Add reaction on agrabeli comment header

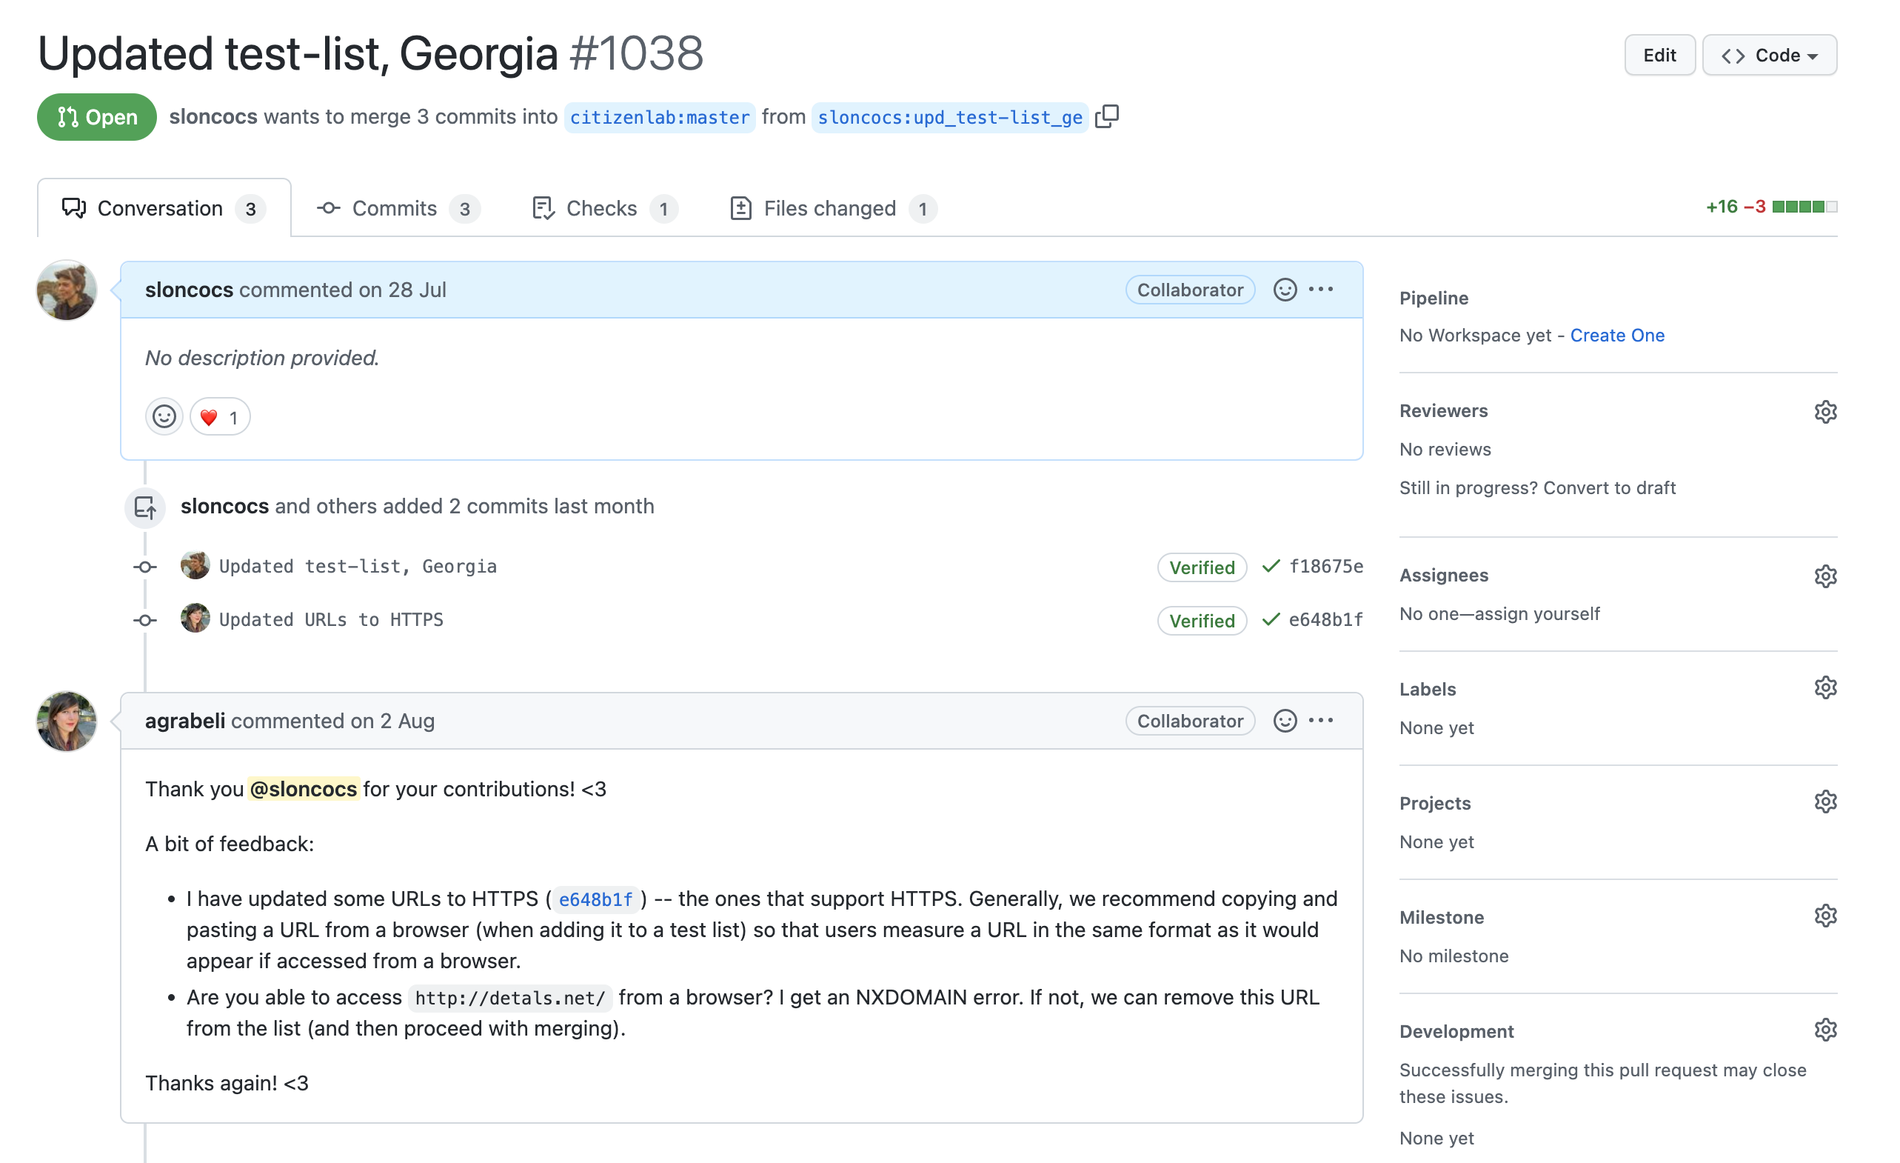1285,720
